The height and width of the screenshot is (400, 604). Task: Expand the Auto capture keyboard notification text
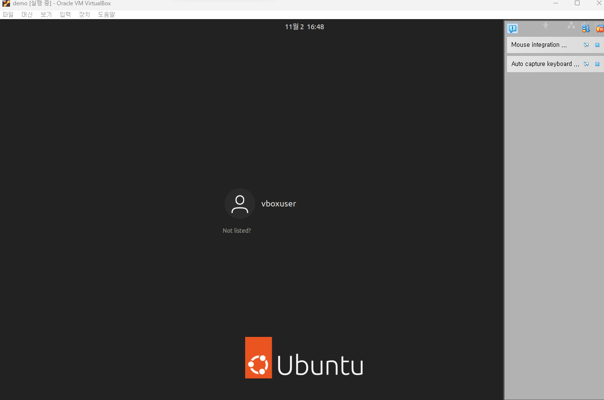click(545, 64)
